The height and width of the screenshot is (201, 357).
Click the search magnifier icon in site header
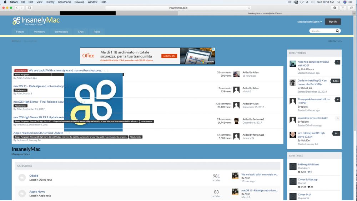coord(337,31)
